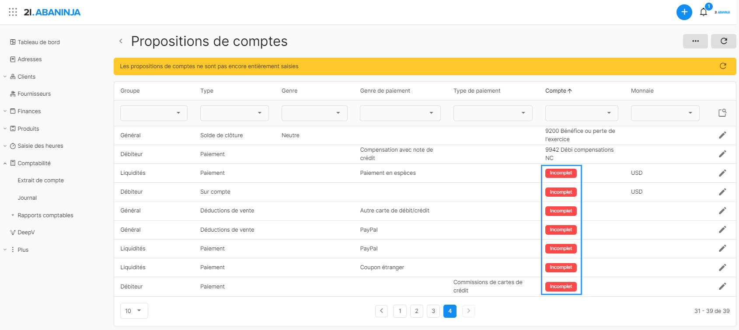739x330 pixels.
Task: Refresh inside the yellow warning banner
Action: (723, 66)
